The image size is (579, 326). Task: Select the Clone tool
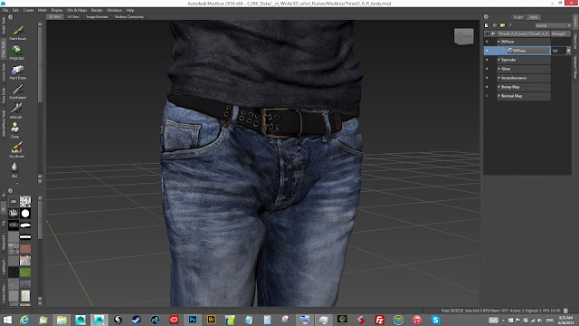coord(14,130)
